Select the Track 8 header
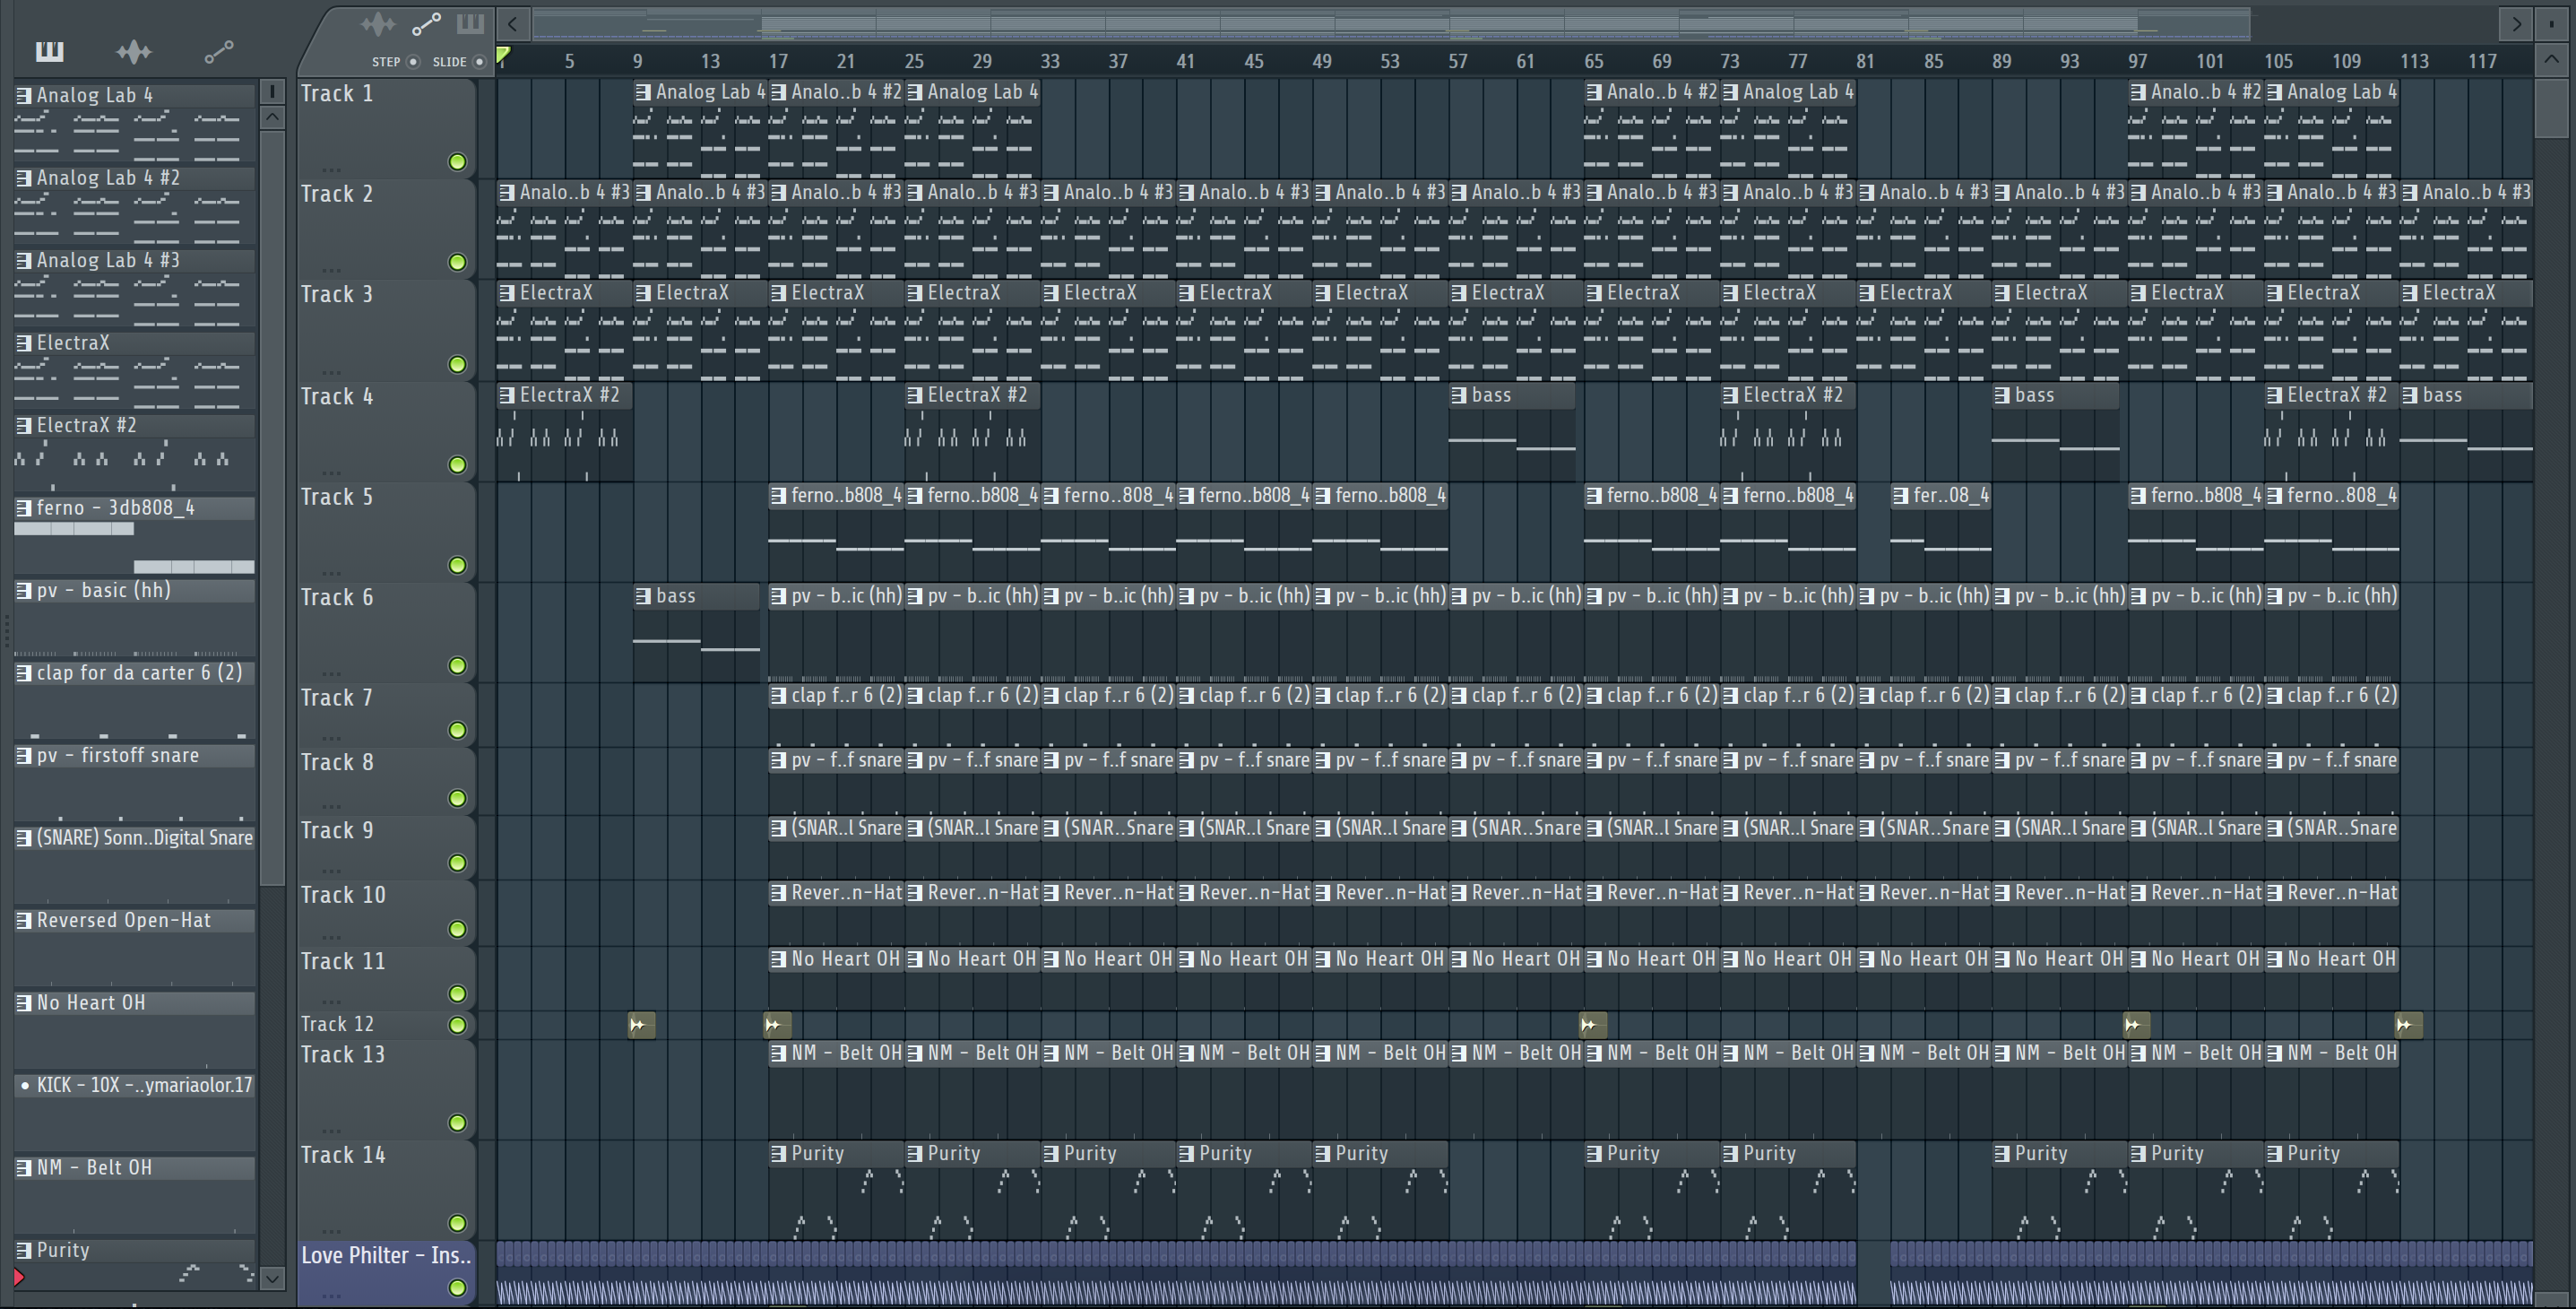Viewport: 2576px width, 1309px height. coord(386,780)
